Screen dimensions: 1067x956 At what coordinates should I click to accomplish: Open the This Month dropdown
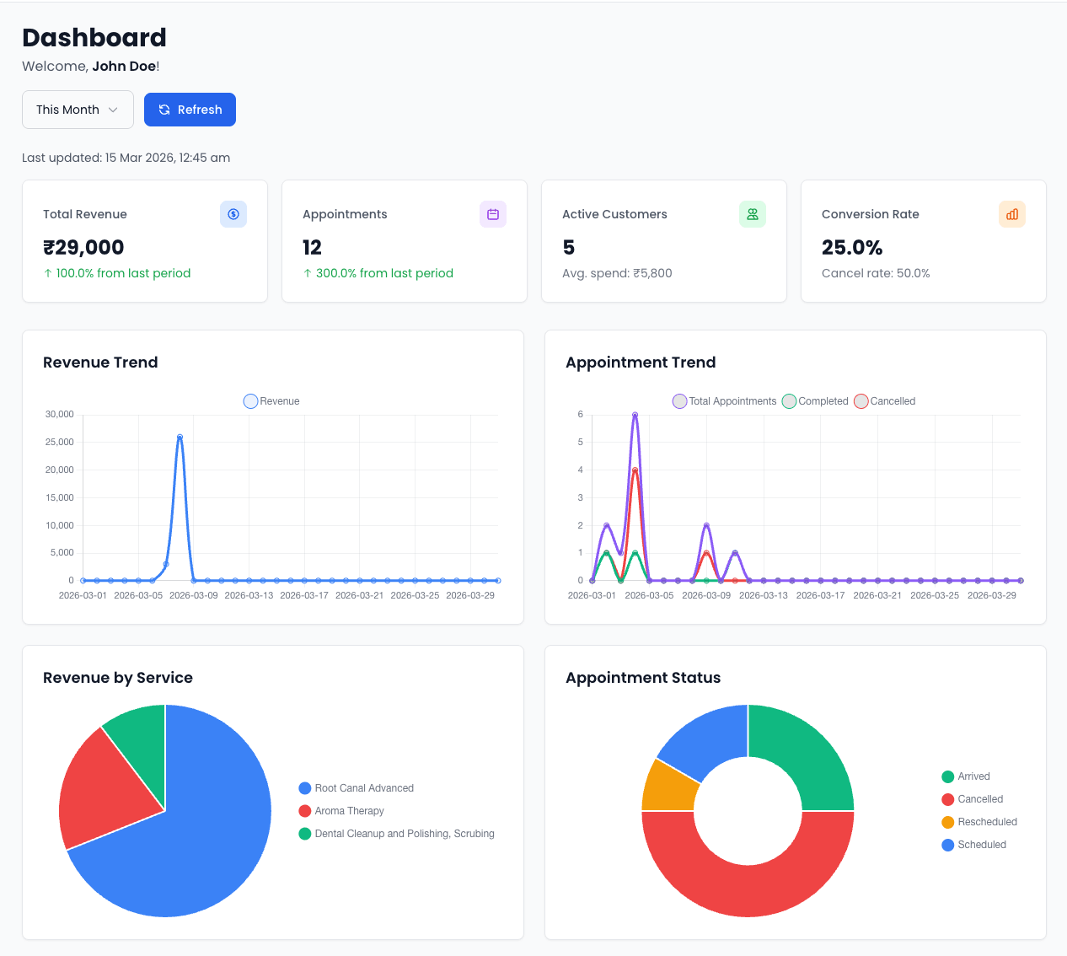78,110
